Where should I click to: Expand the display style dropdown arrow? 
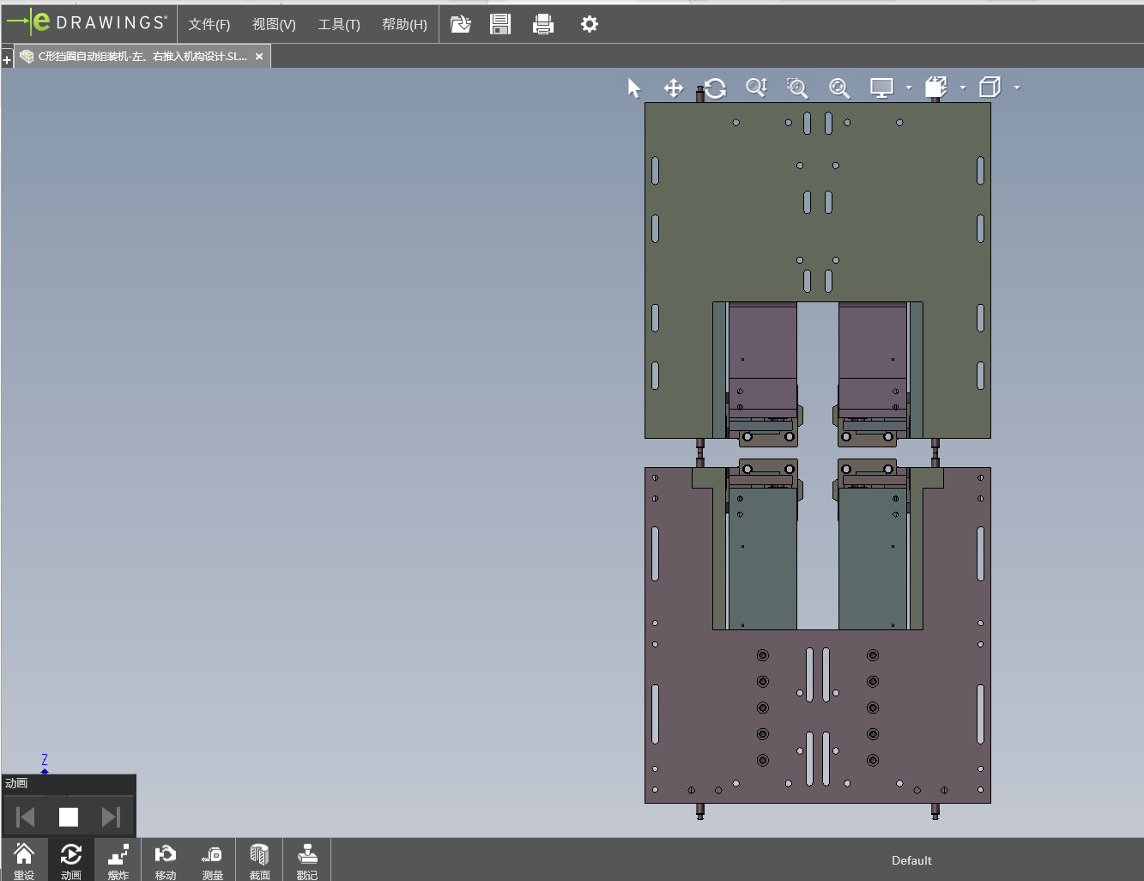tap(909, 88)
